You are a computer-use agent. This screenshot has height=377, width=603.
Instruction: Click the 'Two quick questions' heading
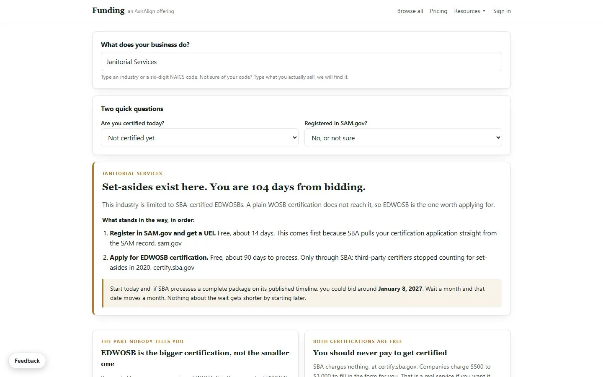pyautogui.click(x=132, y=109)
